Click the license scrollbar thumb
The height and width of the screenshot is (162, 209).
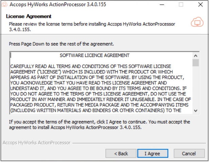(195, 63)
